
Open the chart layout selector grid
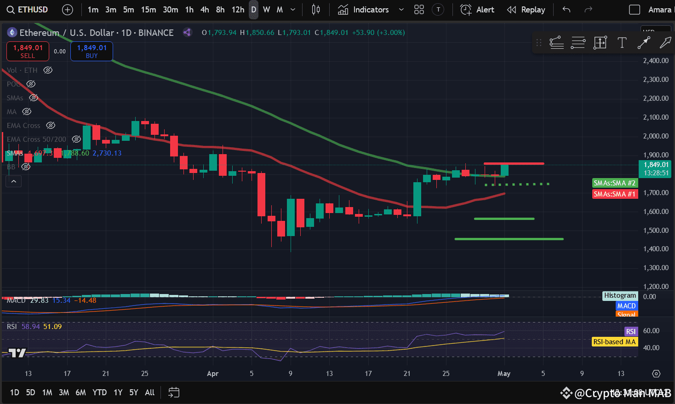point(418,9)
